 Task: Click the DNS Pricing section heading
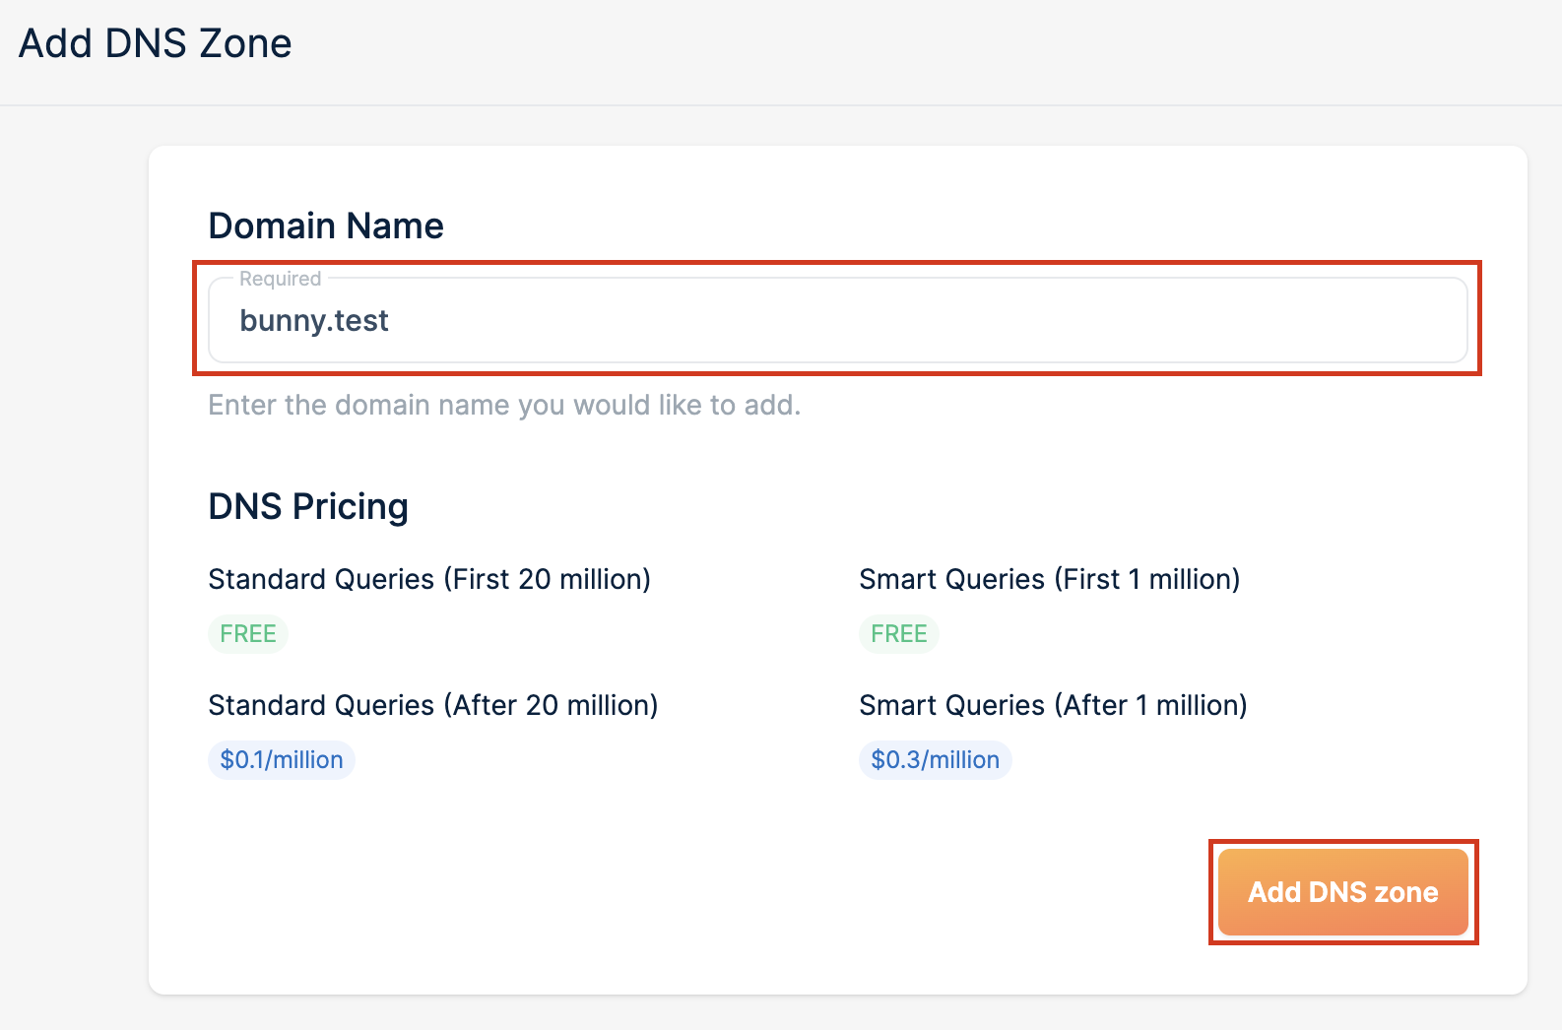308,506
